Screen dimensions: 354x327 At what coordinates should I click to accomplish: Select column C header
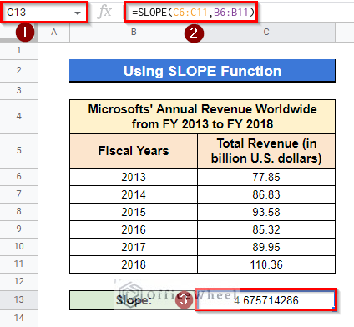pos(266,32)
